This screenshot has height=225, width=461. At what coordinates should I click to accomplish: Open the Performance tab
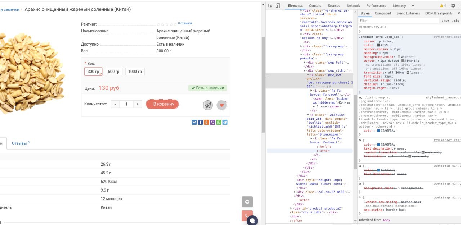tap(376, 6)
